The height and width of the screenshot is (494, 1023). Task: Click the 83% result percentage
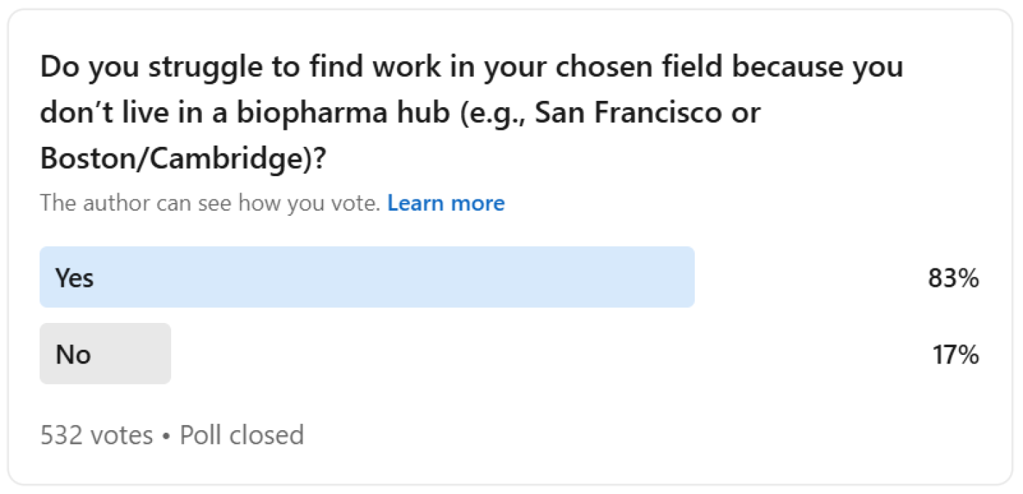[953, 278]
